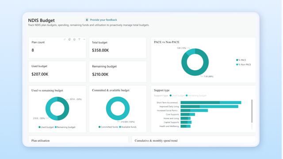Select Available funds legend item

pyautogui.click(x=128, y=127)
